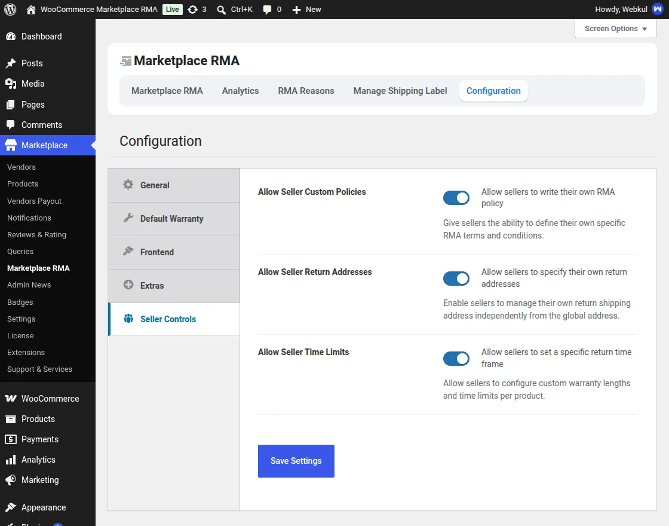Toggle Allow Seller Return Addresses switch
This screenshot has width=669, height=526.
[456, 279]
